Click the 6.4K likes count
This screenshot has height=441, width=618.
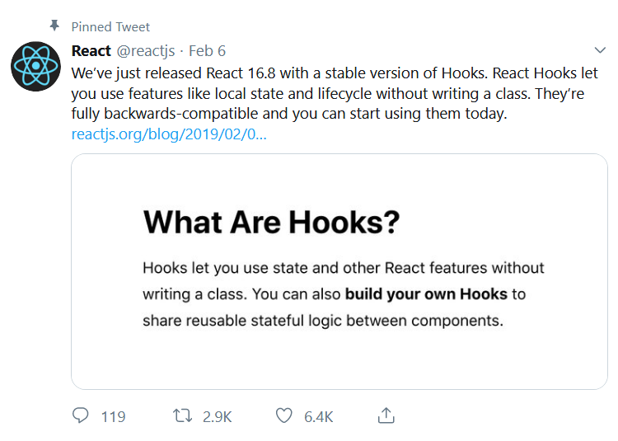click(318, 417)
